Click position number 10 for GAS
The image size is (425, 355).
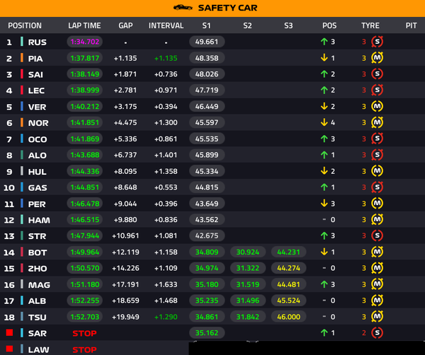pos(9,187)
